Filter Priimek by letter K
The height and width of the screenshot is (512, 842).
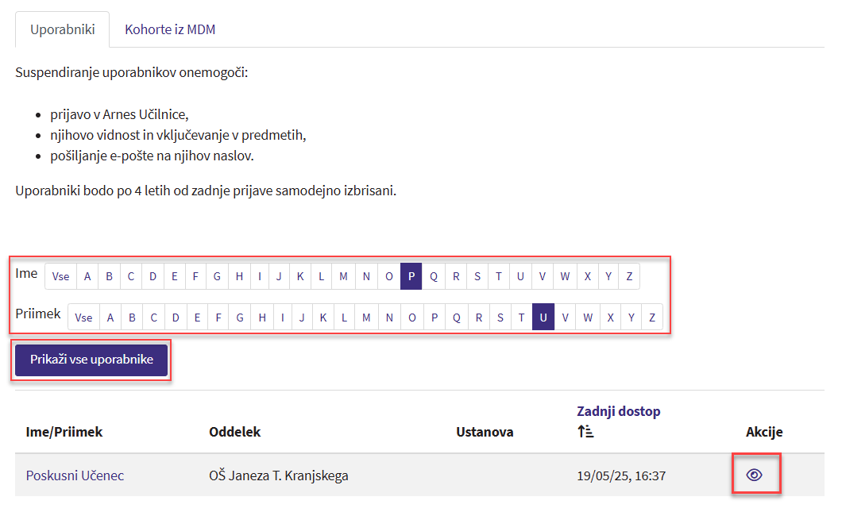(x=323, y=318)
